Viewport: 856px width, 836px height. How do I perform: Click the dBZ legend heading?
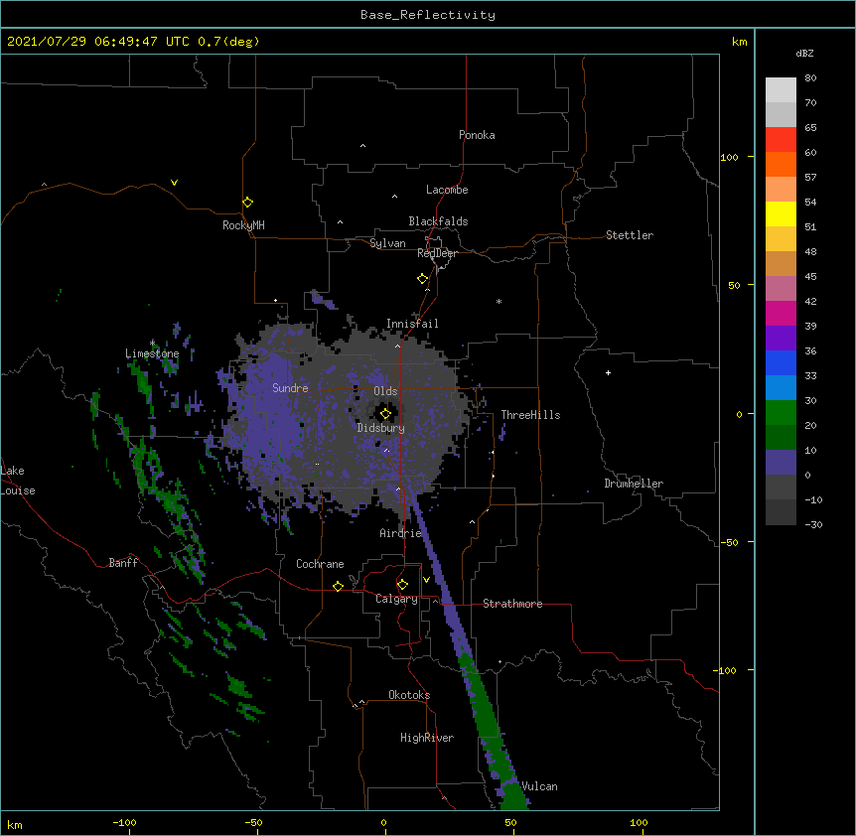(804, 53)
